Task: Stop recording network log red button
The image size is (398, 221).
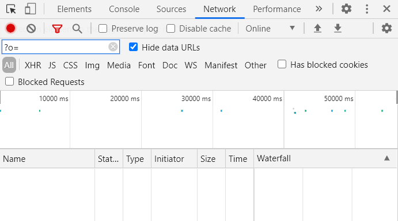Action: (11, 28)
